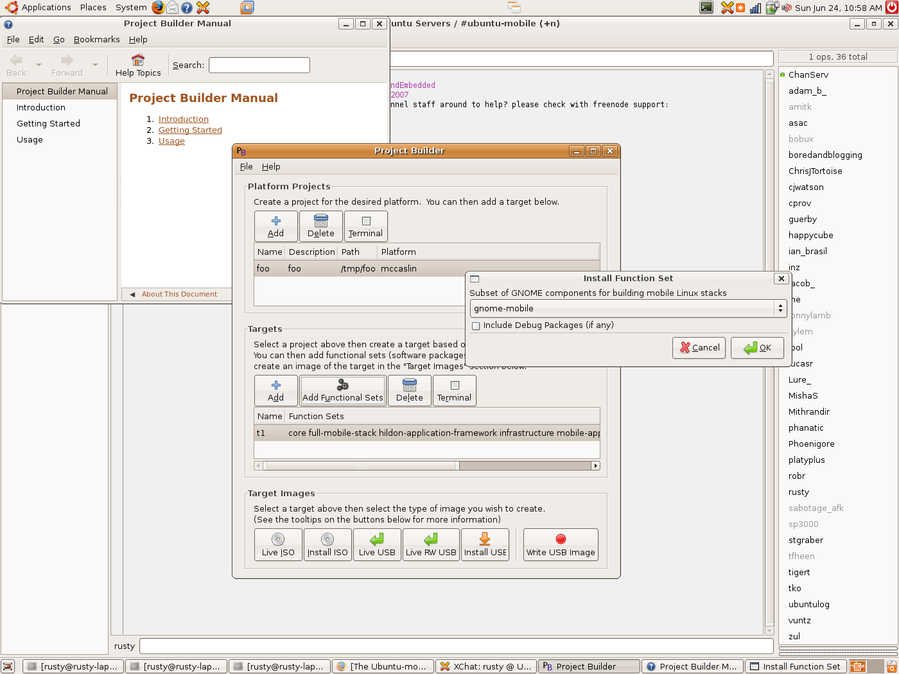Screen dimensions: 899x674
Task: Switch to XChat taskbar entry
Action: 486,666
